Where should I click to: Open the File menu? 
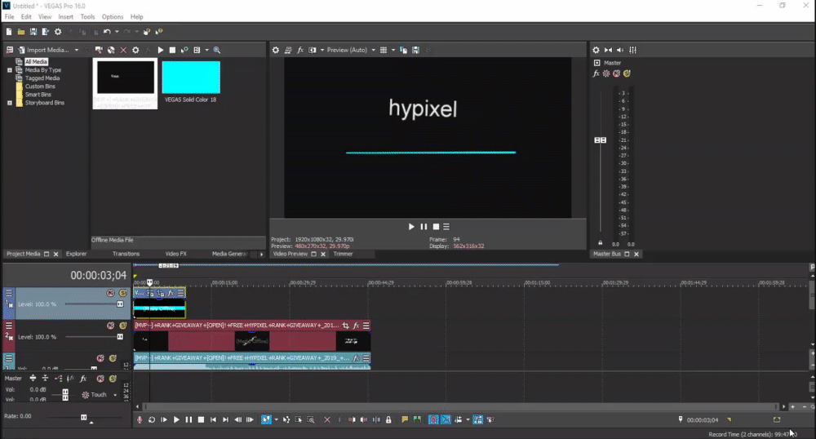(x=9, y=16)
